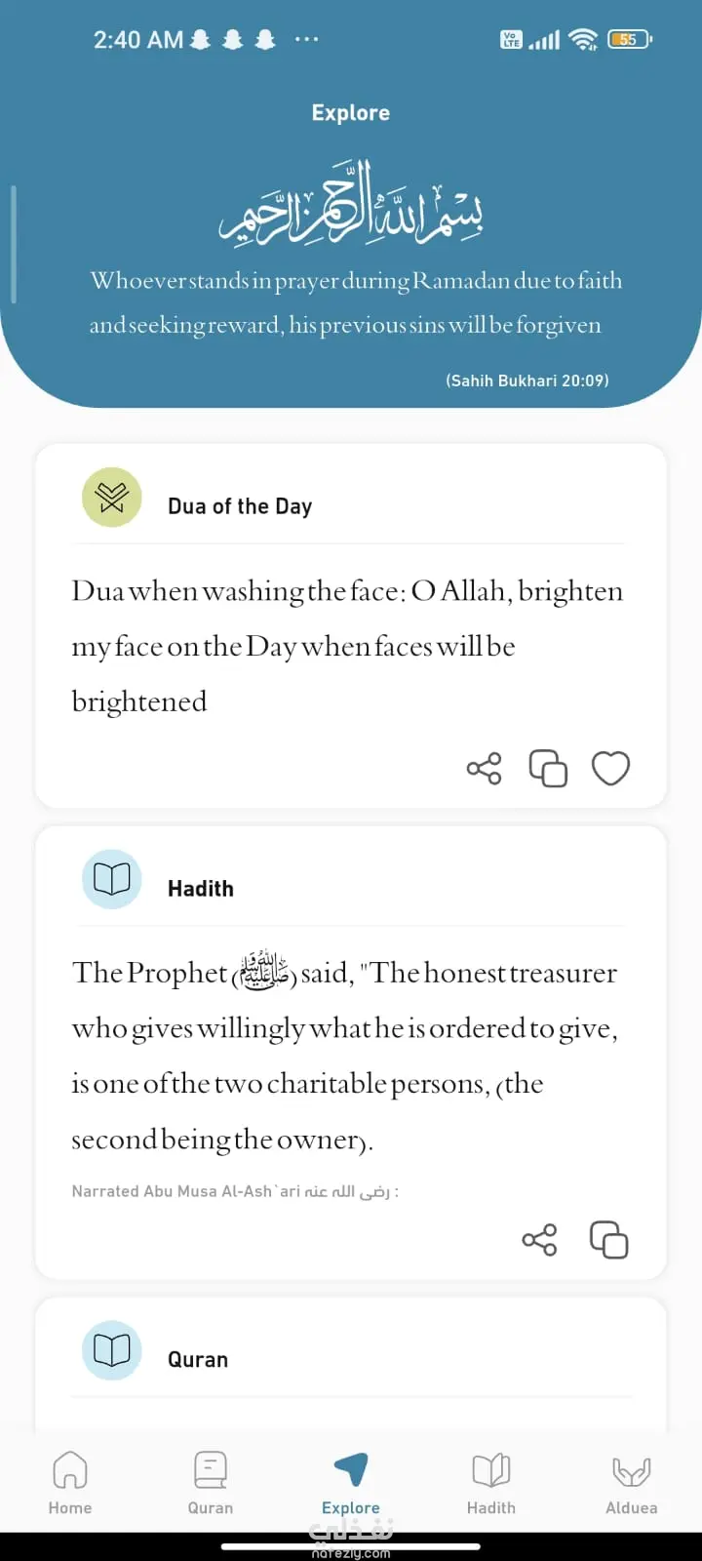Image resolution: width=702 pixels, height=1561 pixels.
Task: Open the Home tab
Action: coord(70,1483)
